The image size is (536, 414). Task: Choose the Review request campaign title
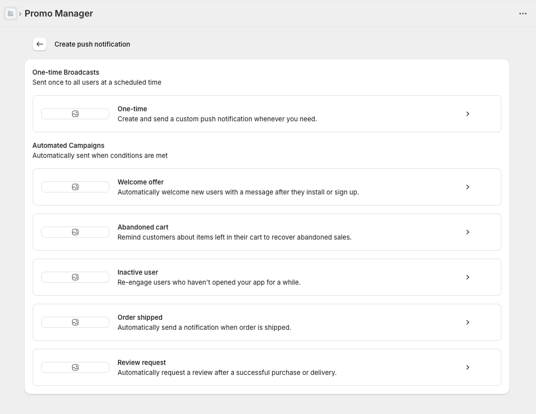coord(142,362)
